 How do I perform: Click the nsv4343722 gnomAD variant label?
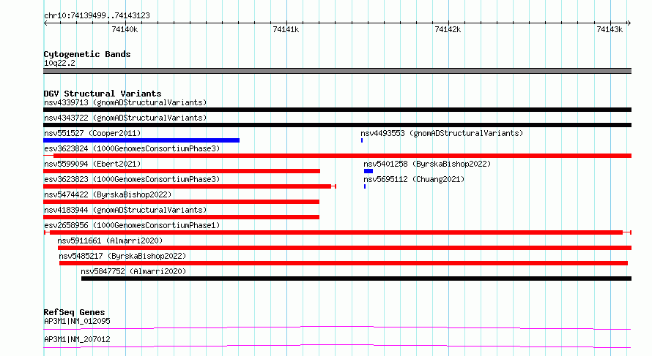125,118
